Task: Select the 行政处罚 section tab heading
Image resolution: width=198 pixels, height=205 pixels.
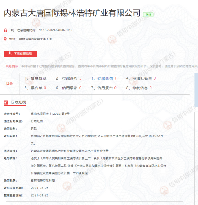Action: coord(18,102)
